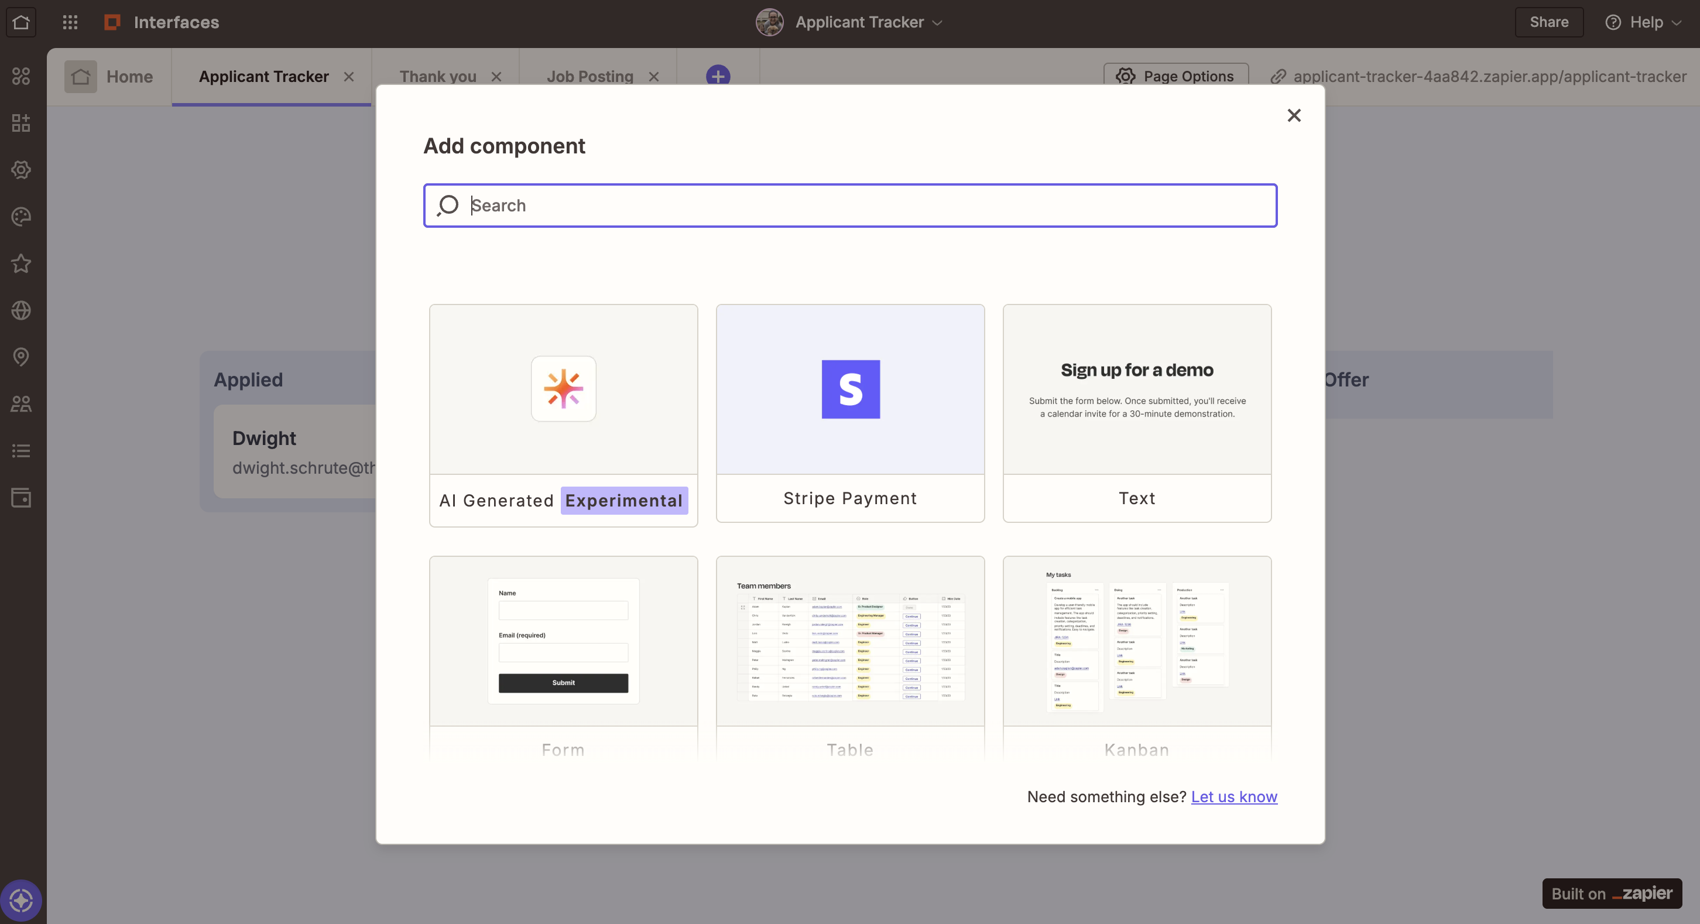Click the Applied column heading
Image resolution: width=1700 pixels, height=924 pixels.
[248, 379]
